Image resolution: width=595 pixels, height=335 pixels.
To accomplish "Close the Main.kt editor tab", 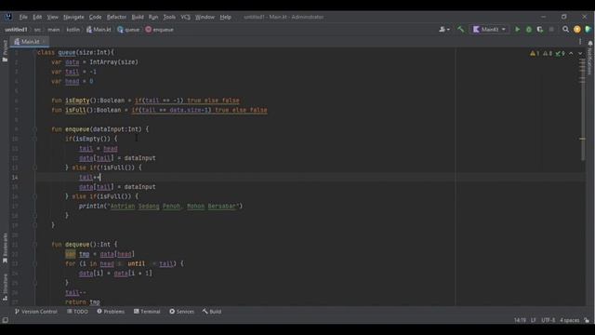I will click(x=44, y=41).
